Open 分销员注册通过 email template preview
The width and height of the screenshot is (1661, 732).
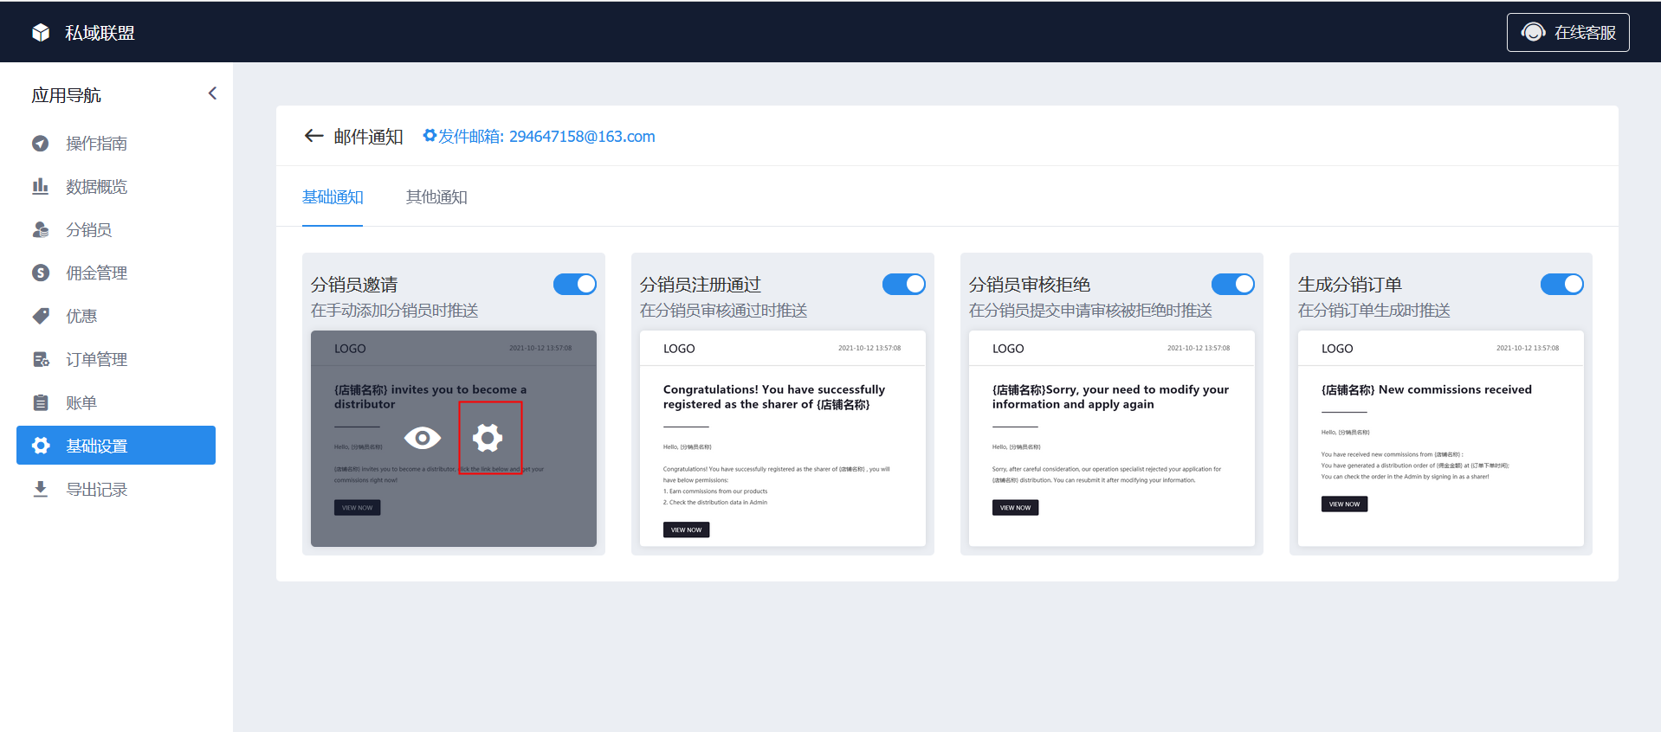(783, 439)
